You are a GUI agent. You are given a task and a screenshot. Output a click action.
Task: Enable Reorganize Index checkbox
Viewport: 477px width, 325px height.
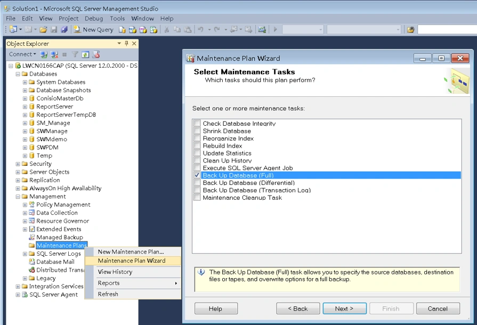(x=197, y=139)
